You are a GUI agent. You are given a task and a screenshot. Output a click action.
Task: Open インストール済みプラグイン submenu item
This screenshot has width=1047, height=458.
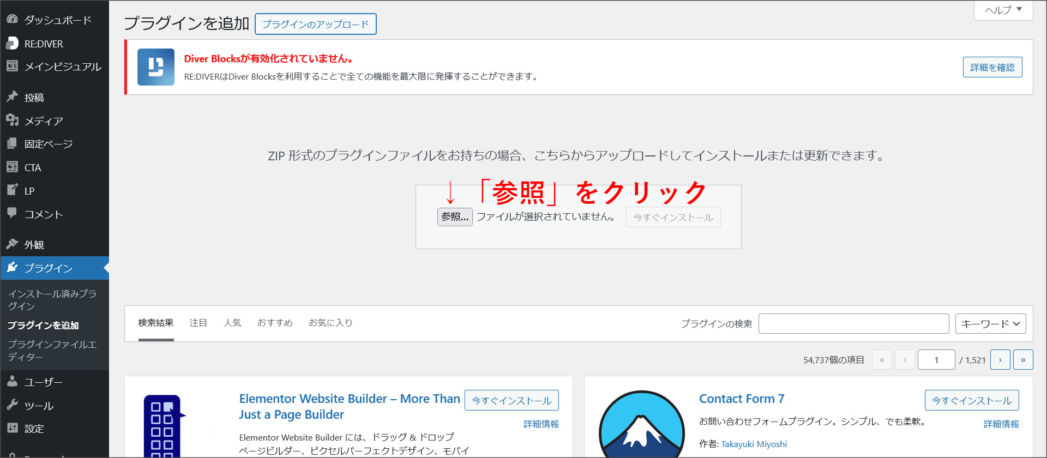pos(52,300)
